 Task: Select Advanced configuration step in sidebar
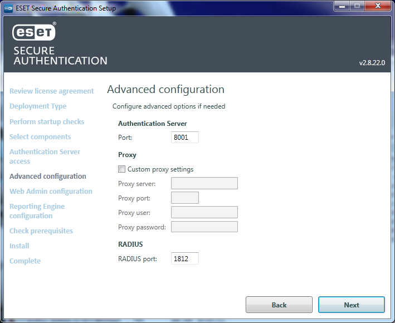pyautogui.click(x=48, y=176)
